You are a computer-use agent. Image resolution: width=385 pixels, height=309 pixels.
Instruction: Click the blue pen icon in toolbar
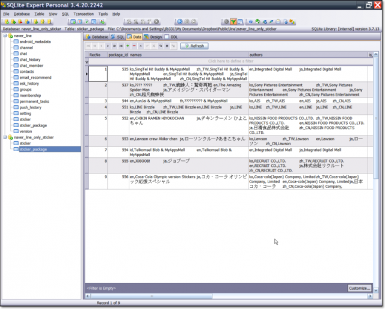pos(271,22)
